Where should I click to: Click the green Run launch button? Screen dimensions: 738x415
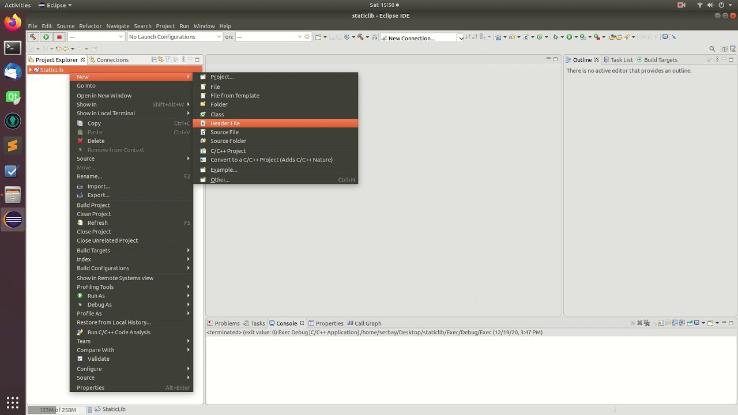coord(46,37)
